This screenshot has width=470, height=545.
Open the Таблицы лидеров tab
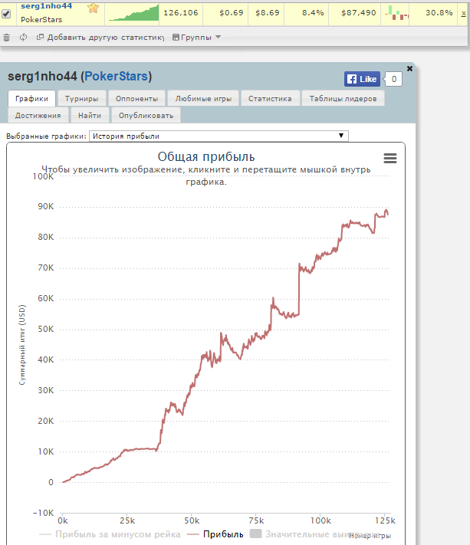(343, 99)
